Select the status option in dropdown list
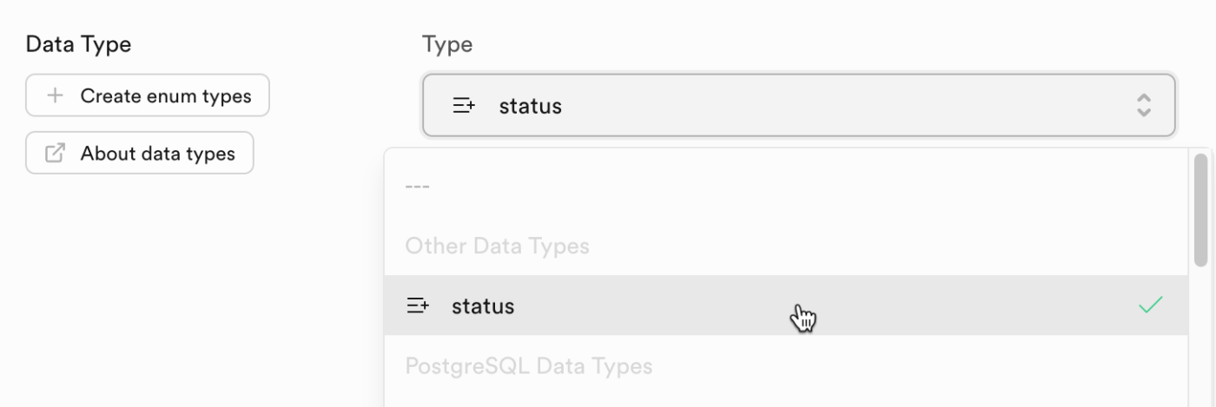The height and width of the screenshot is (407, 1216). pos(786,305)
